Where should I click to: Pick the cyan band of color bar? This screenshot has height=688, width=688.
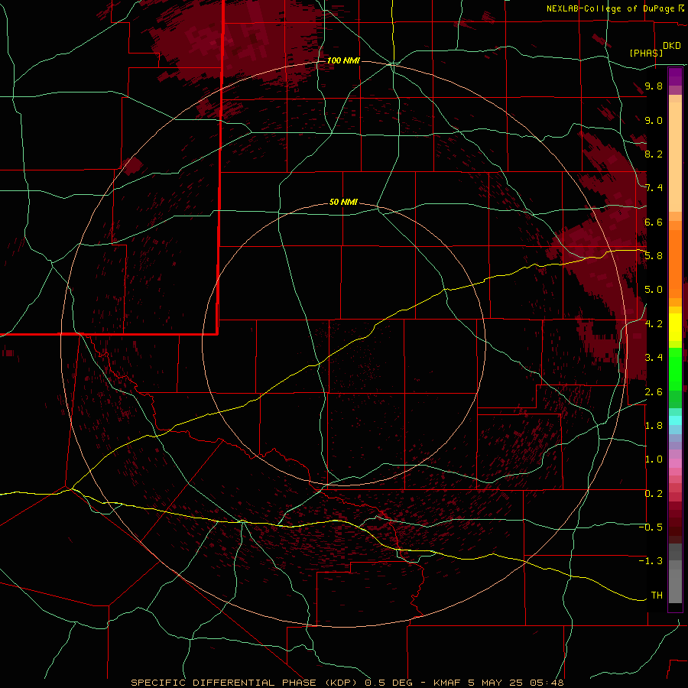675,420
